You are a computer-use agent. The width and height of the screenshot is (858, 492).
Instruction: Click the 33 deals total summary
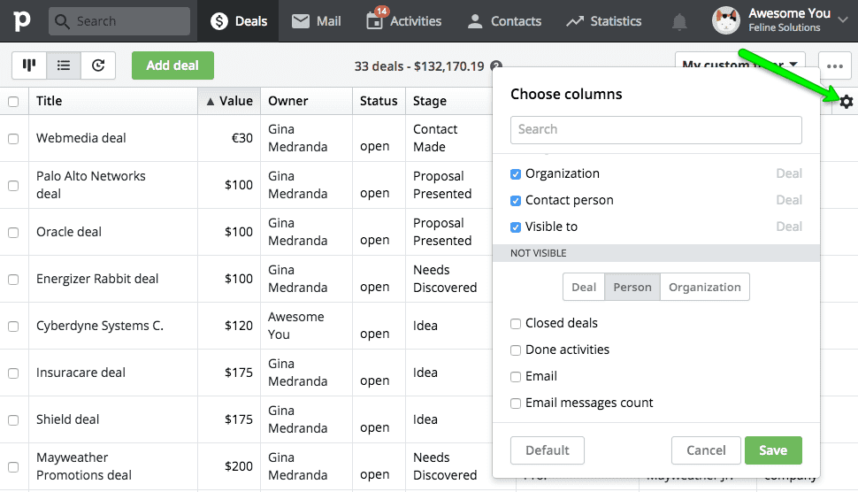(x=419, y=66)
